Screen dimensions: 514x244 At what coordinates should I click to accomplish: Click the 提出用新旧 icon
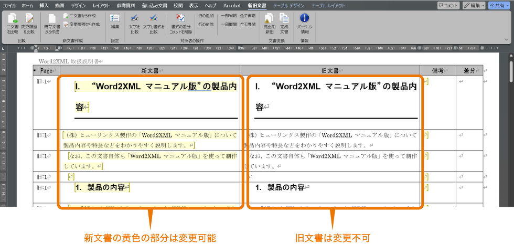pyautogui.click(x=269, y=24)
